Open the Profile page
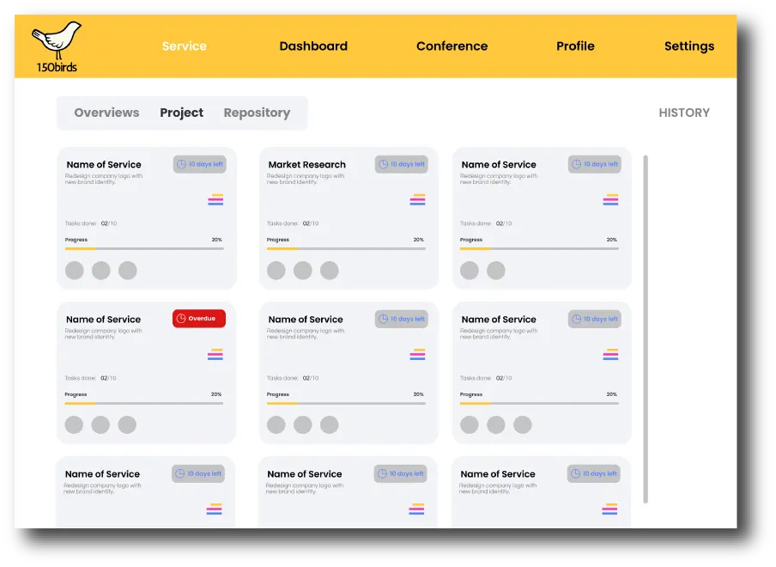The height and width of the screenshot is (567, 776). (x=575, y=46)
